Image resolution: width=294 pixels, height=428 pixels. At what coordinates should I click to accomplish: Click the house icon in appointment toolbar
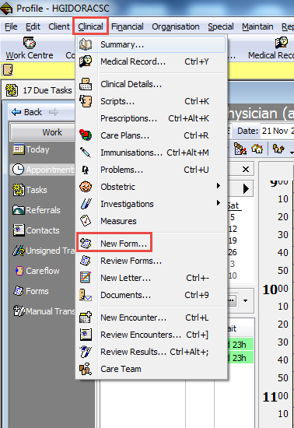[257, 149]
